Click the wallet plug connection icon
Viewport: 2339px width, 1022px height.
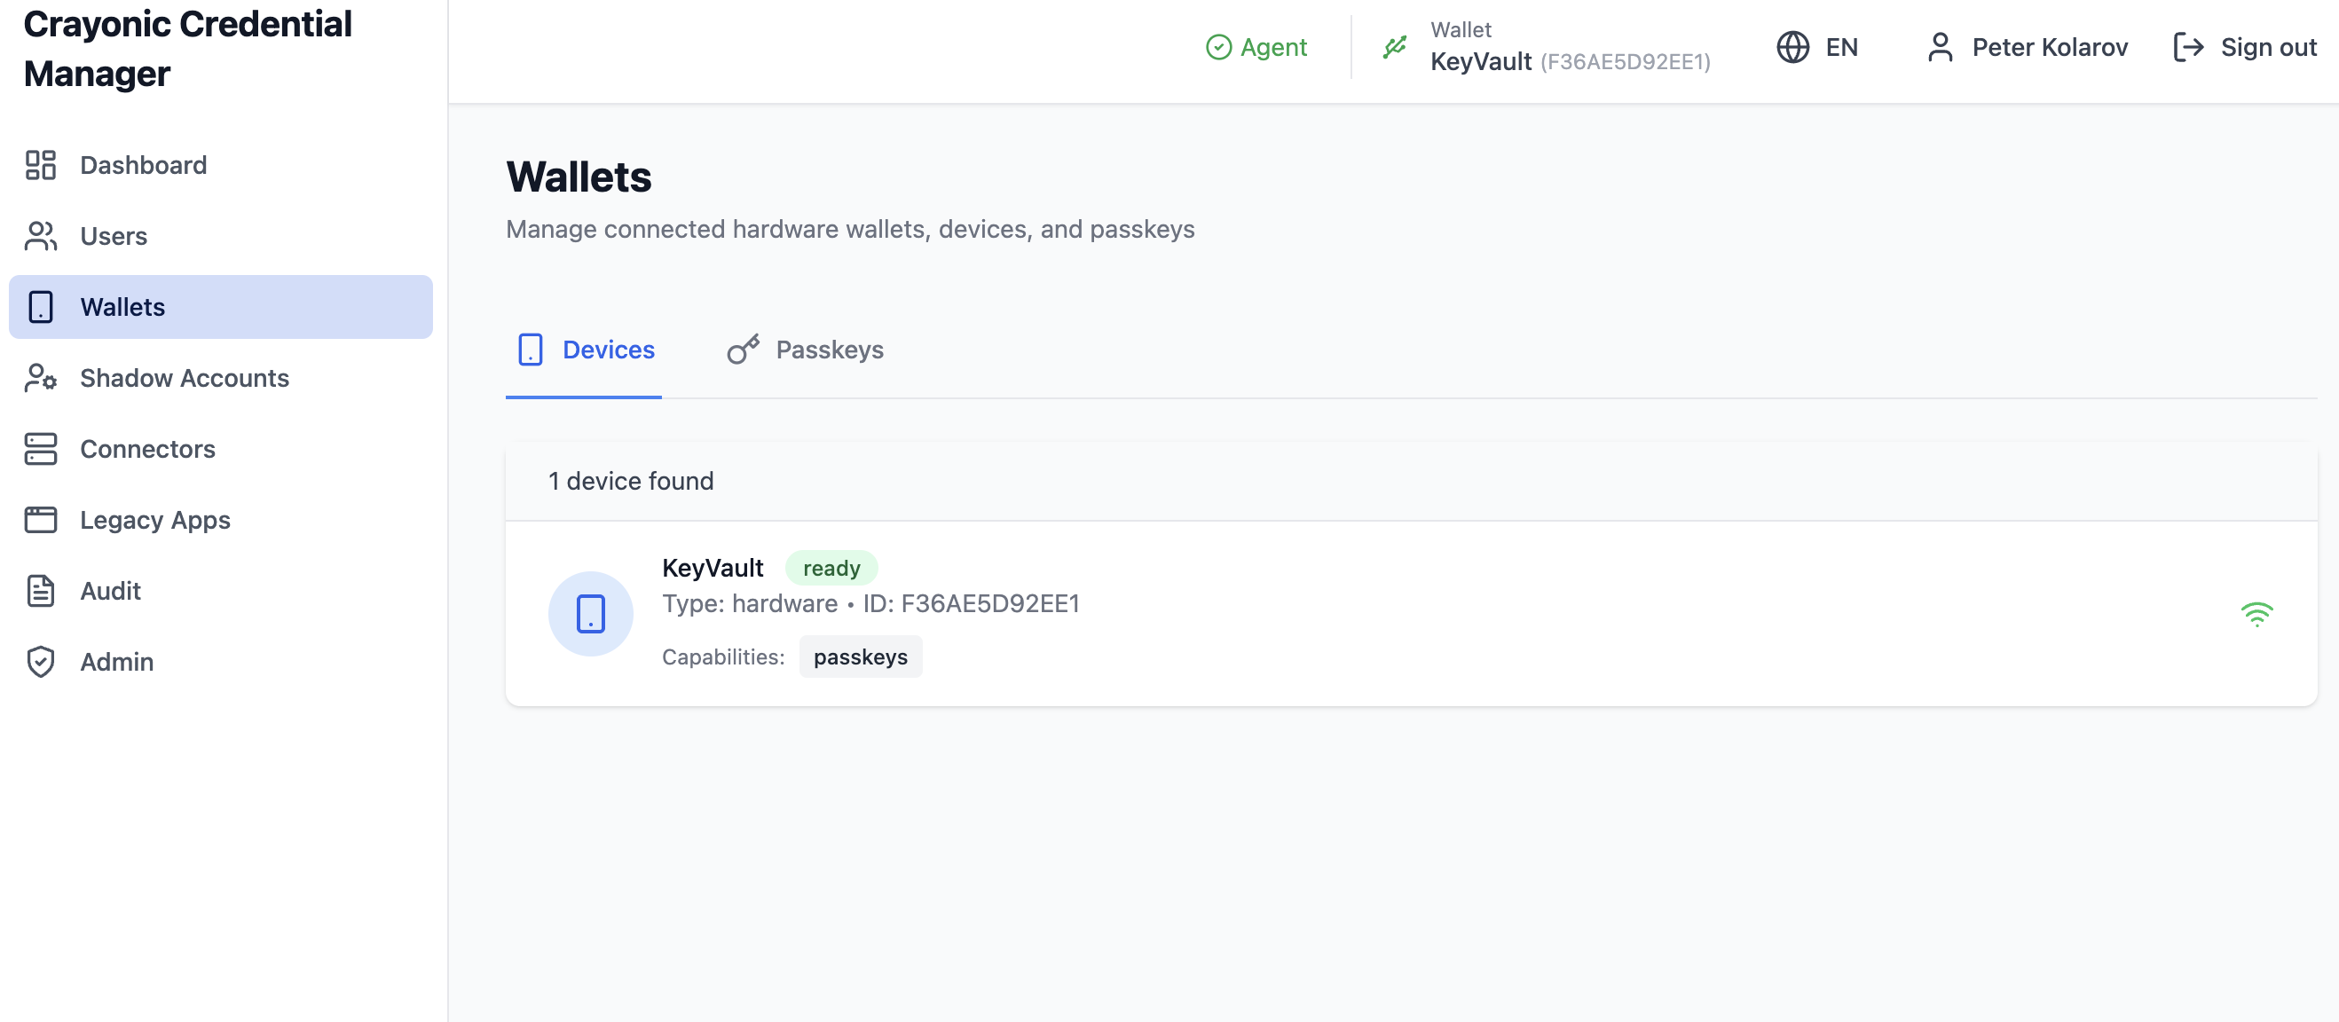click(1395, 47)
